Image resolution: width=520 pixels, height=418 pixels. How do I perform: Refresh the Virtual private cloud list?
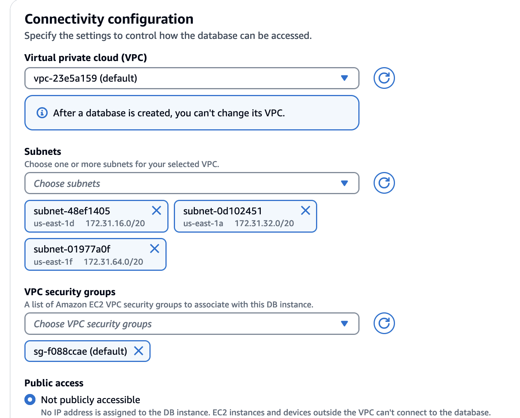[384, 78]
